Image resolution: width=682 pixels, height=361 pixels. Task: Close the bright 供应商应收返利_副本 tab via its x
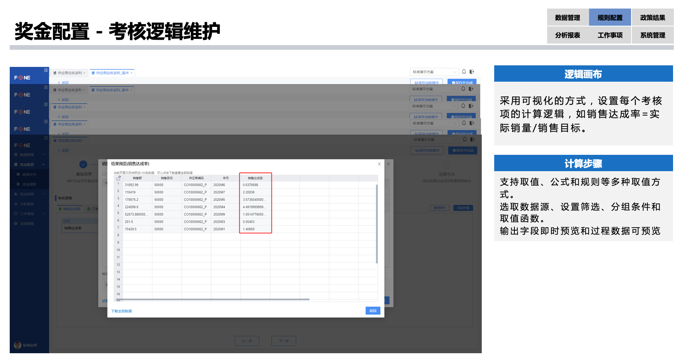tap(131, 73)
